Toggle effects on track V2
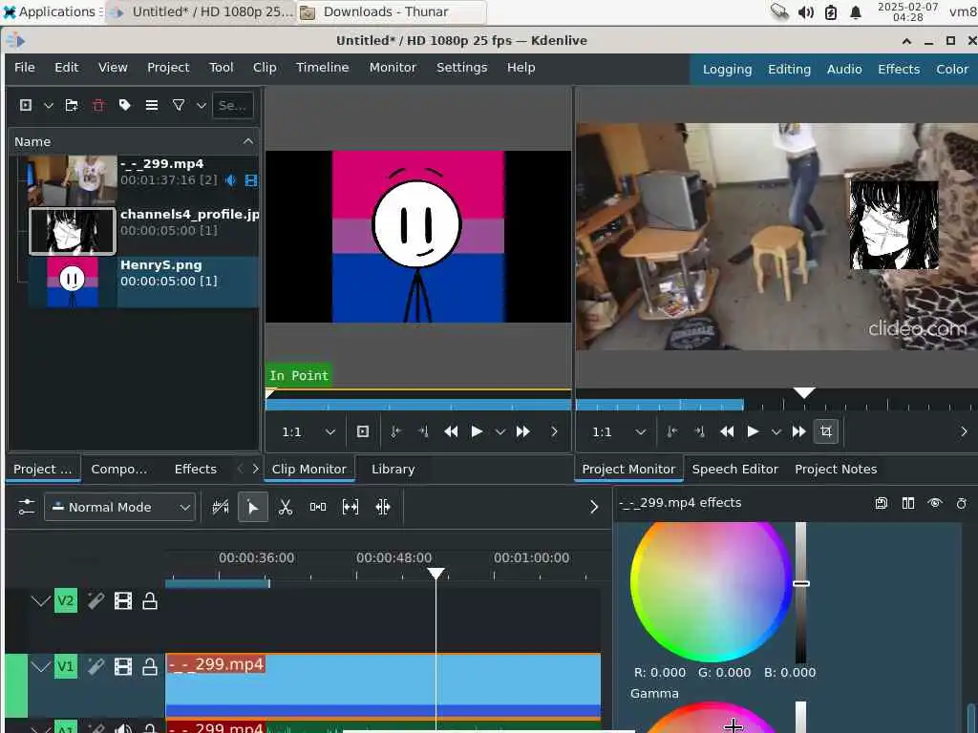 click(x=96, y=601)
